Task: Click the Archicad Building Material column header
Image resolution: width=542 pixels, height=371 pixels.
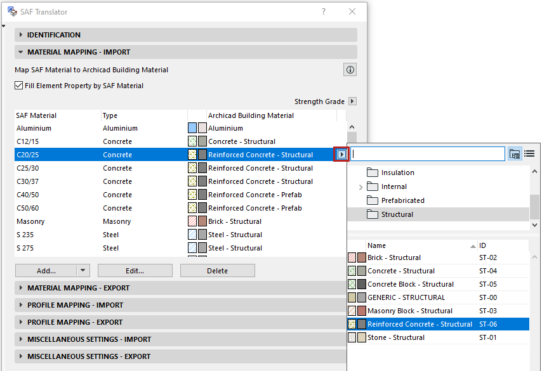Action: (272, 115)
